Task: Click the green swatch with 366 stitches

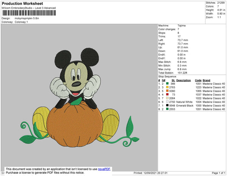Action: click(167, 83)
